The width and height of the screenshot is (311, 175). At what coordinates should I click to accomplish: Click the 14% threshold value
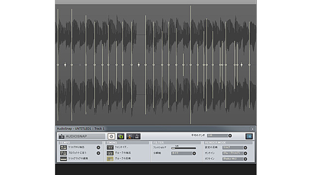[177, 146]
